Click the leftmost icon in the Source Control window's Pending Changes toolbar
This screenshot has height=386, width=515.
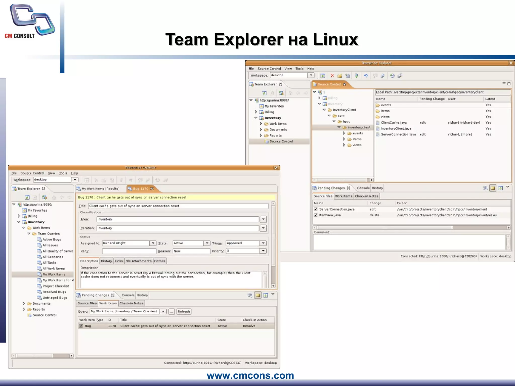(x=485, y=188)
